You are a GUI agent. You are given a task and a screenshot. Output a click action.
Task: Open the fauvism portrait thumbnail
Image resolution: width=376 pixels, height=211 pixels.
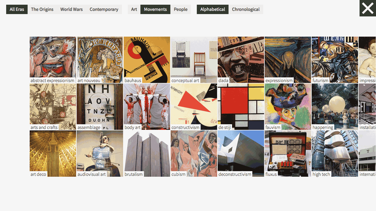point(288,107)
